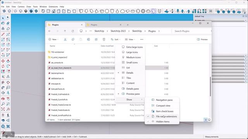The image size is (248, 139).
Task: Toggle File name extensions option
Action: [x=162, y=117]
